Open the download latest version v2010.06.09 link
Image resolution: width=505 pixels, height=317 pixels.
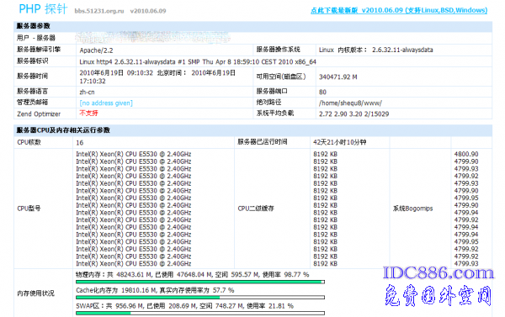point(399,10)
